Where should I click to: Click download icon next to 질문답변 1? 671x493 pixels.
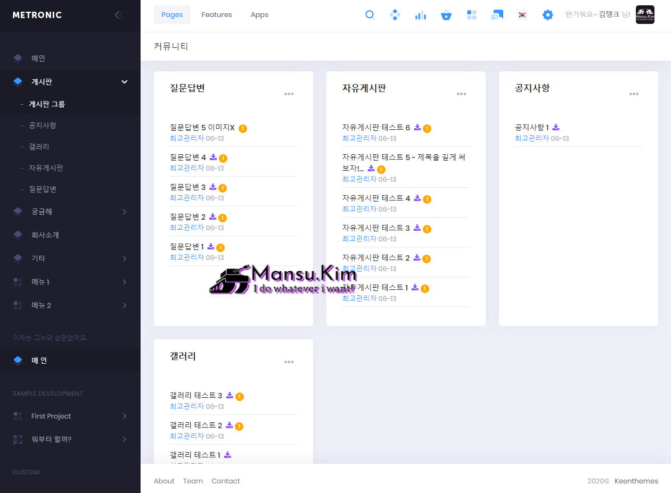tap(211, 246)
